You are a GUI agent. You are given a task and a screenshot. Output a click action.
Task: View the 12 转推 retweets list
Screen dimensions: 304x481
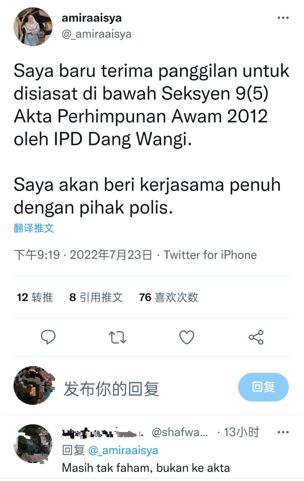[x=35, y=297]
